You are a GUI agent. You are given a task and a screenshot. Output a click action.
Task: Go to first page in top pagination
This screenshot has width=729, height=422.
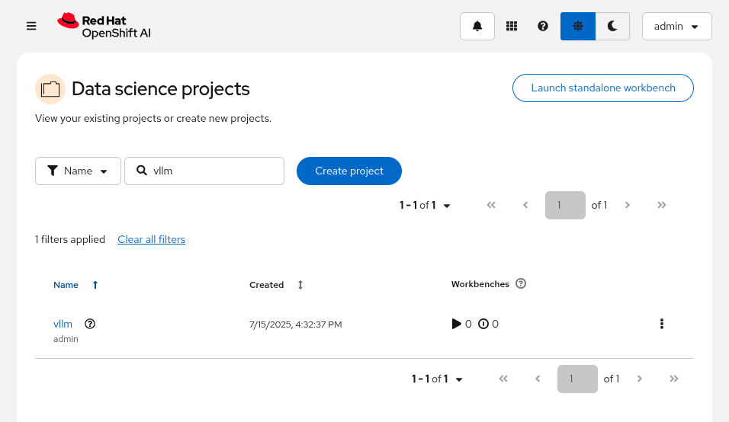pos(491,205)
